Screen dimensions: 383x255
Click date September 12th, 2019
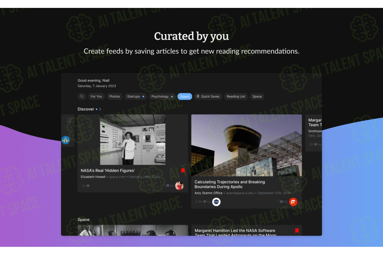(274, 193)
